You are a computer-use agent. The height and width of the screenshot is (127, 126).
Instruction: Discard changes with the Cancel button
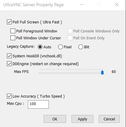click(109, 119)
